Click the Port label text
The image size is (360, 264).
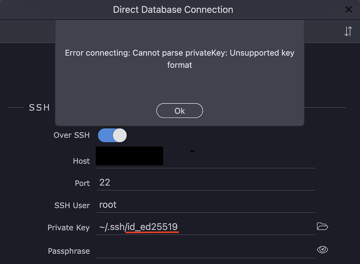pyautogui.click(x=82, y=183)
